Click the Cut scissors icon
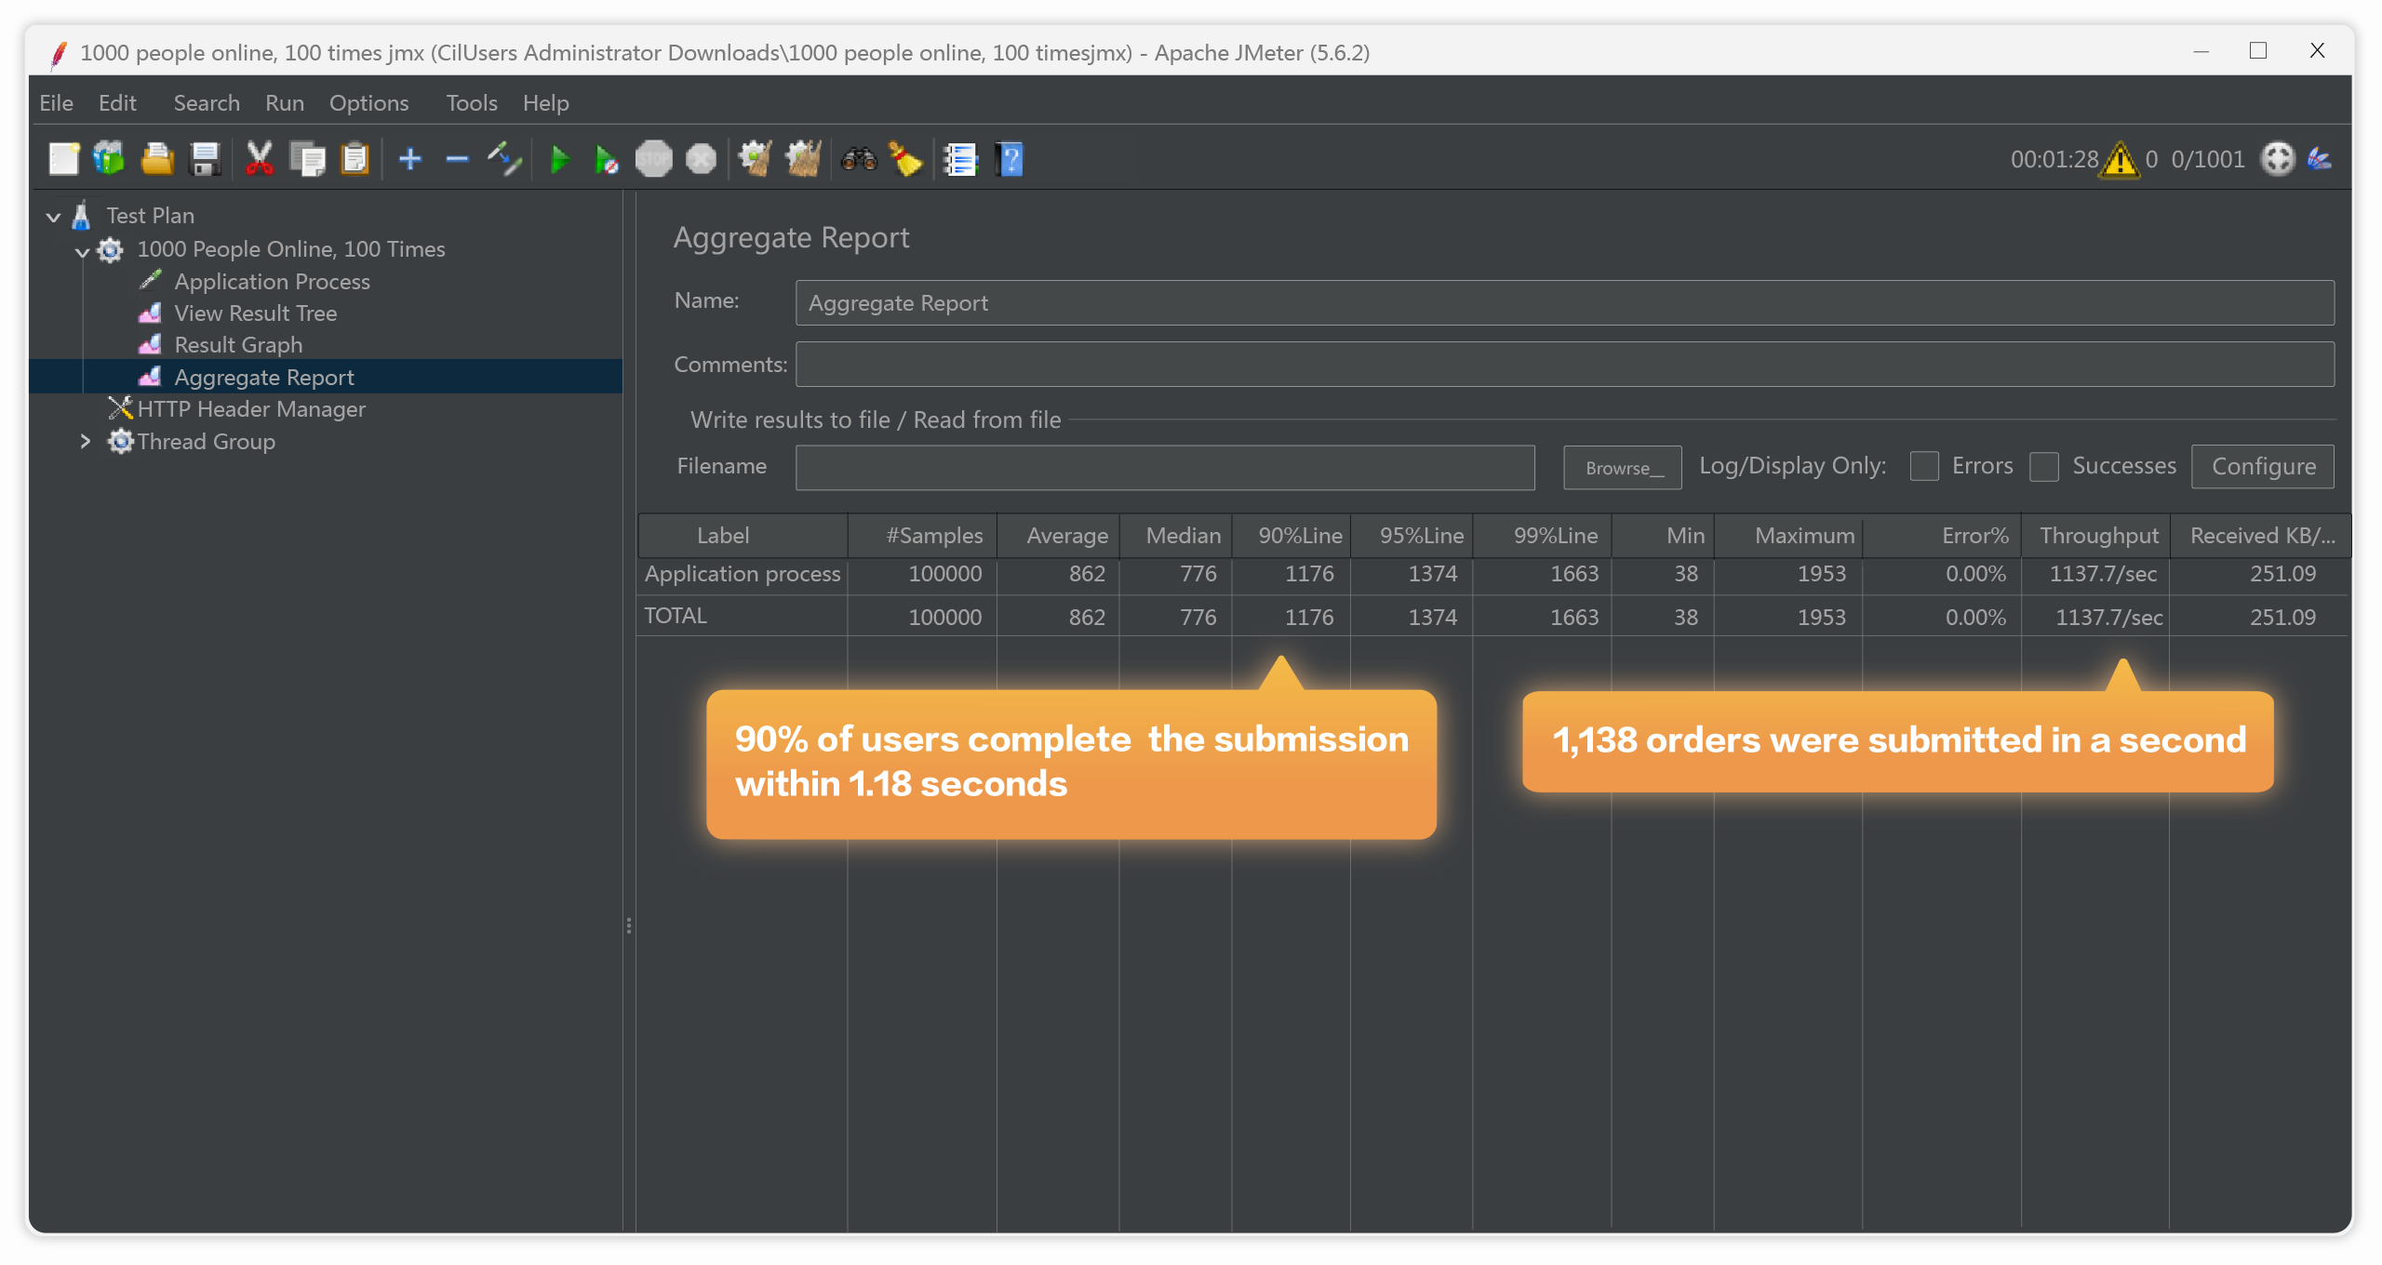This screenshot has height=1265, width=2382. [x=259, y=160]
